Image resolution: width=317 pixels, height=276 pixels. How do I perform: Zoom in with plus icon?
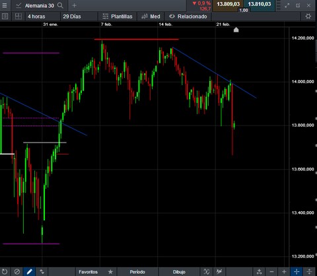tap(284, 271)
